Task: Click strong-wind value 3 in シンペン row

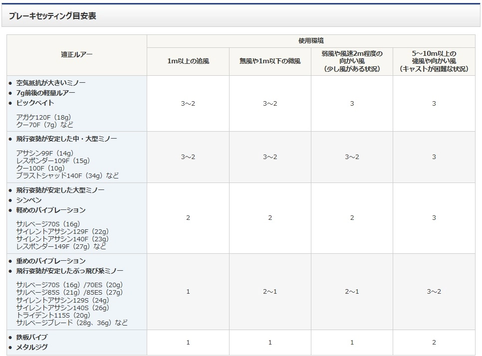Action: click(434, 218)
